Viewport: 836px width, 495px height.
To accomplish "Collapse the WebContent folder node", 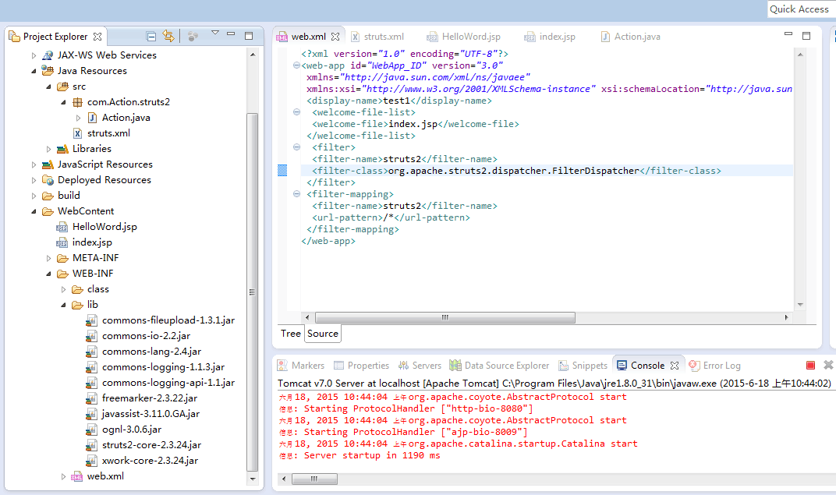I will pos(34,211).
